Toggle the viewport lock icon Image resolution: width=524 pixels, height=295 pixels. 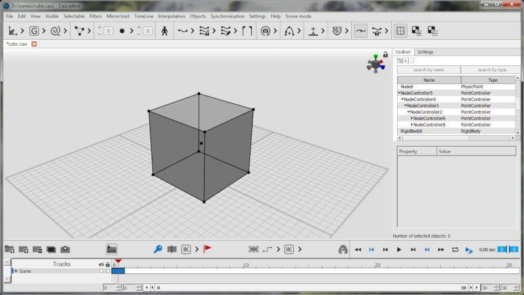coord(386,55)
